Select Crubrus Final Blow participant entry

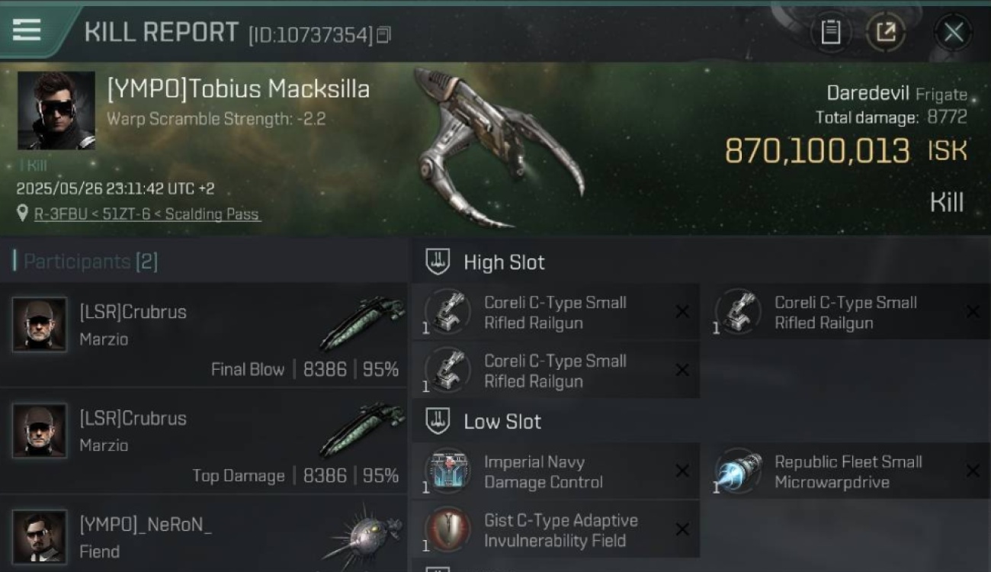point(204,336)
